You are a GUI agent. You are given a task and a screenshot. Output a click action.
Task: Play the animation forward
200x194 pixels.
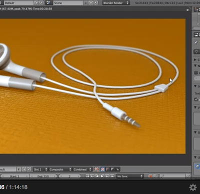[x=102, y=176]
